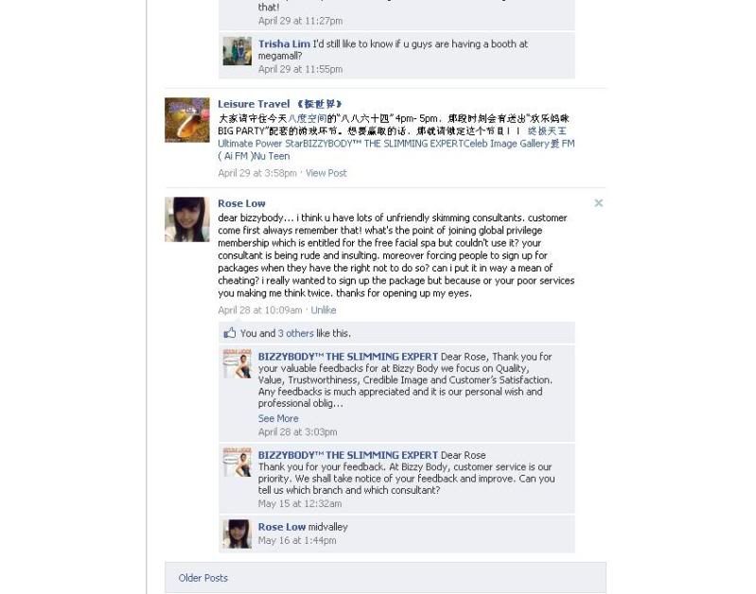
Task: Load Older Posts
Action: coord(202,578)
